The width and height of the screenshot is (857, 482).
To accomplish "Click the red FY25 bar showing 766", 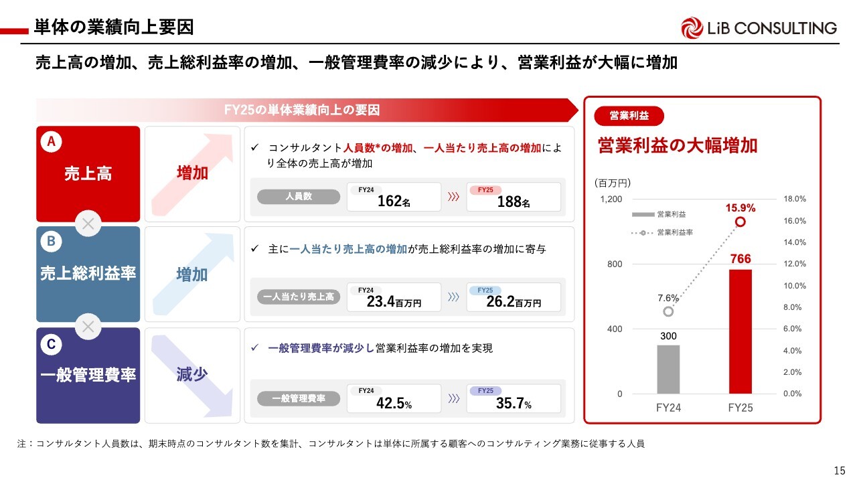I will [x=741, y=331].
